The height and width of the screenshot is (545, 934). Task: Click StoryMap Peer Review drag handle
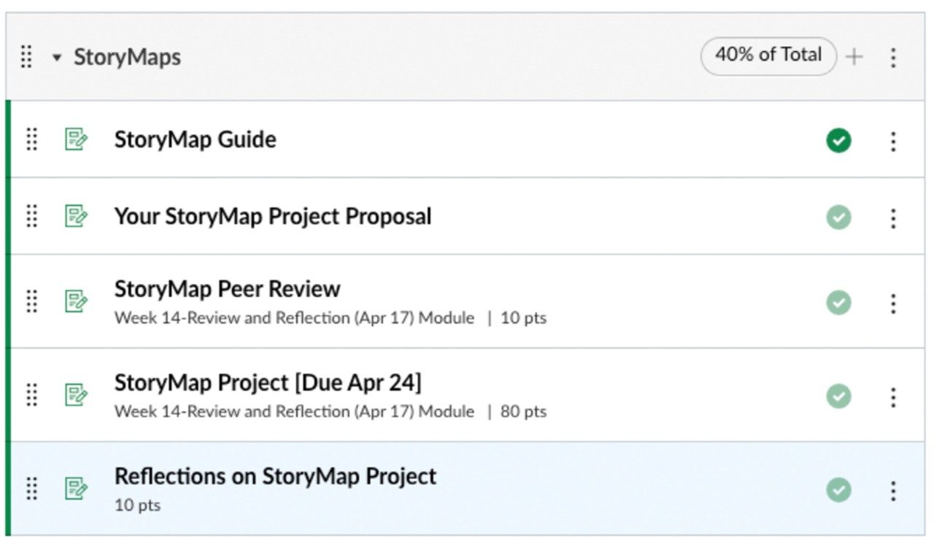[x=31, y=301]
